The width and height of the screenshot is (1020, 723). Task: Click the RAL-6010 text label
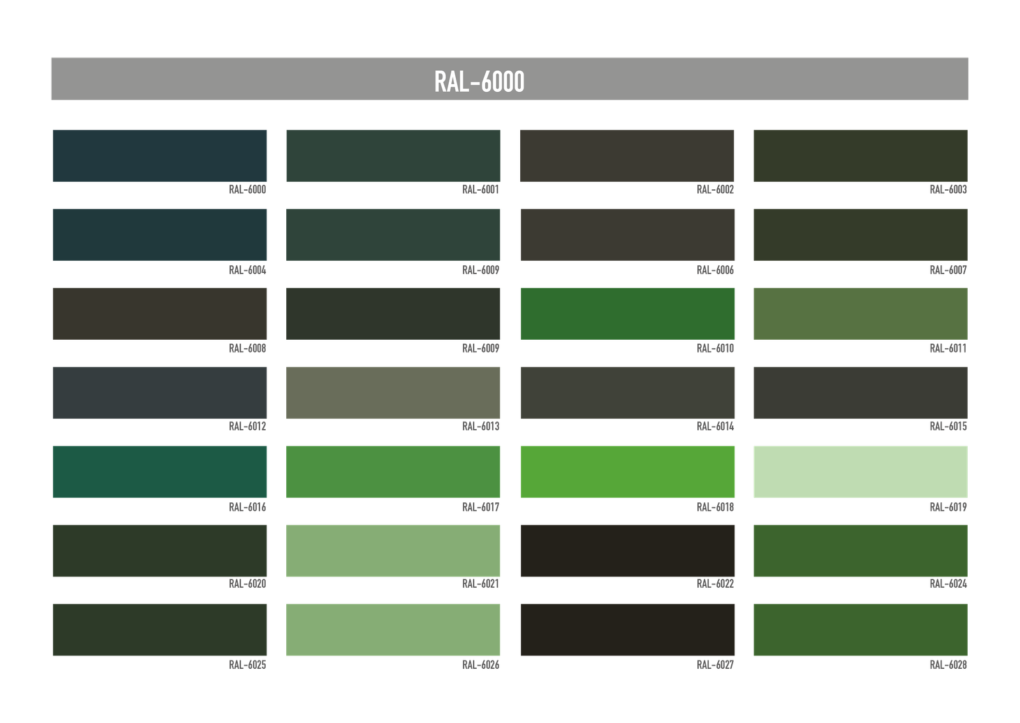[715, 348]
